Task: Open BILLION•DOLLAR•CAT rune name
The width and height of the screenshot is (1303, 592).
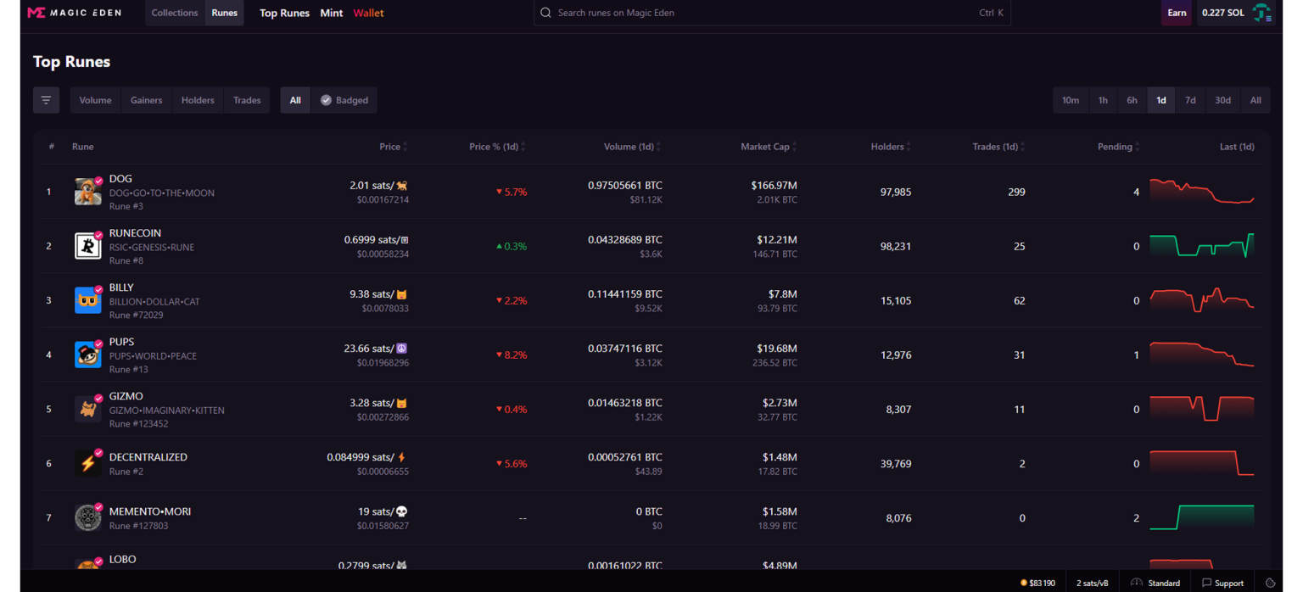Action: pyautogui.click(x=154, y=301)
